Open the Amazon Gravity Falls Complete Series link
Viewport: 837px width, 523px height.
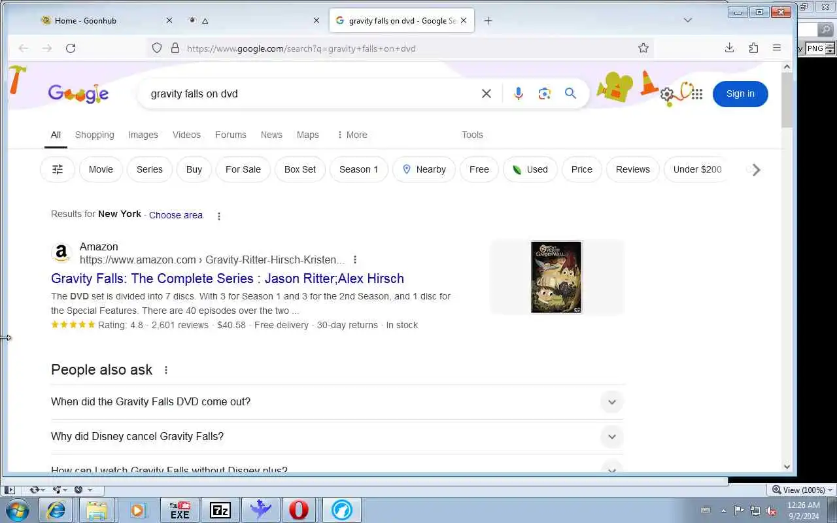point(228,278)
